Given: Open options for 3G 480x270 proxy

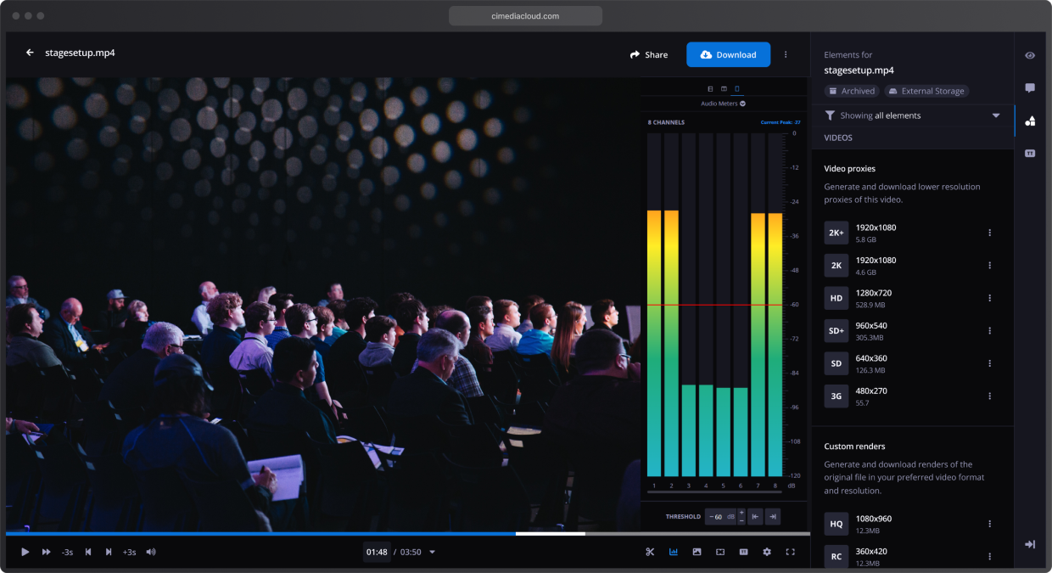Looking at the screenshot, I should point(989,396).
